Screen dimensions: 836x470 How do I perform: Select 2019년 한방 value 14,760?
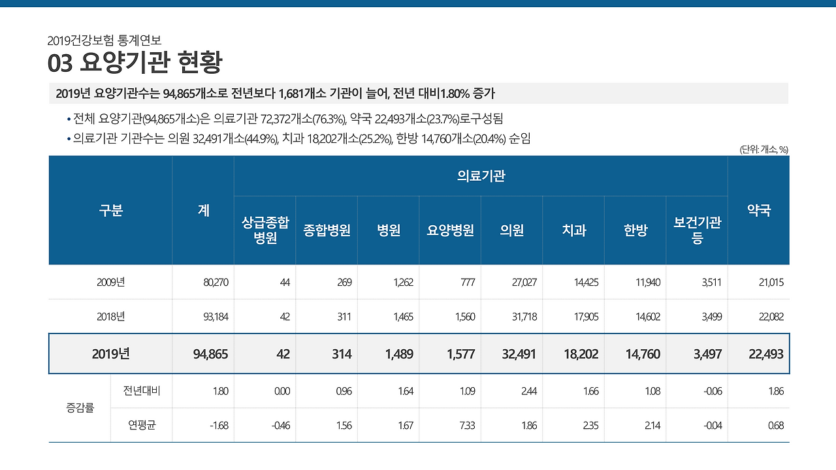(x=641, y=354)
